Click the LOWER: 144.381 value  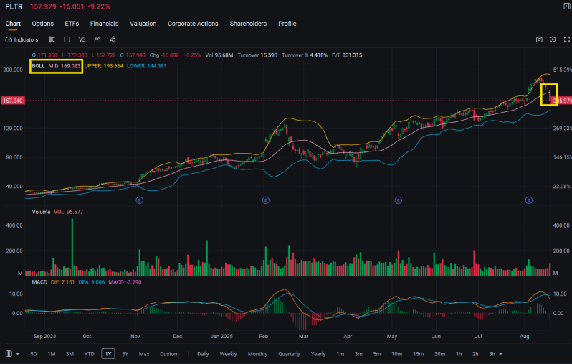tap(146, 66)
